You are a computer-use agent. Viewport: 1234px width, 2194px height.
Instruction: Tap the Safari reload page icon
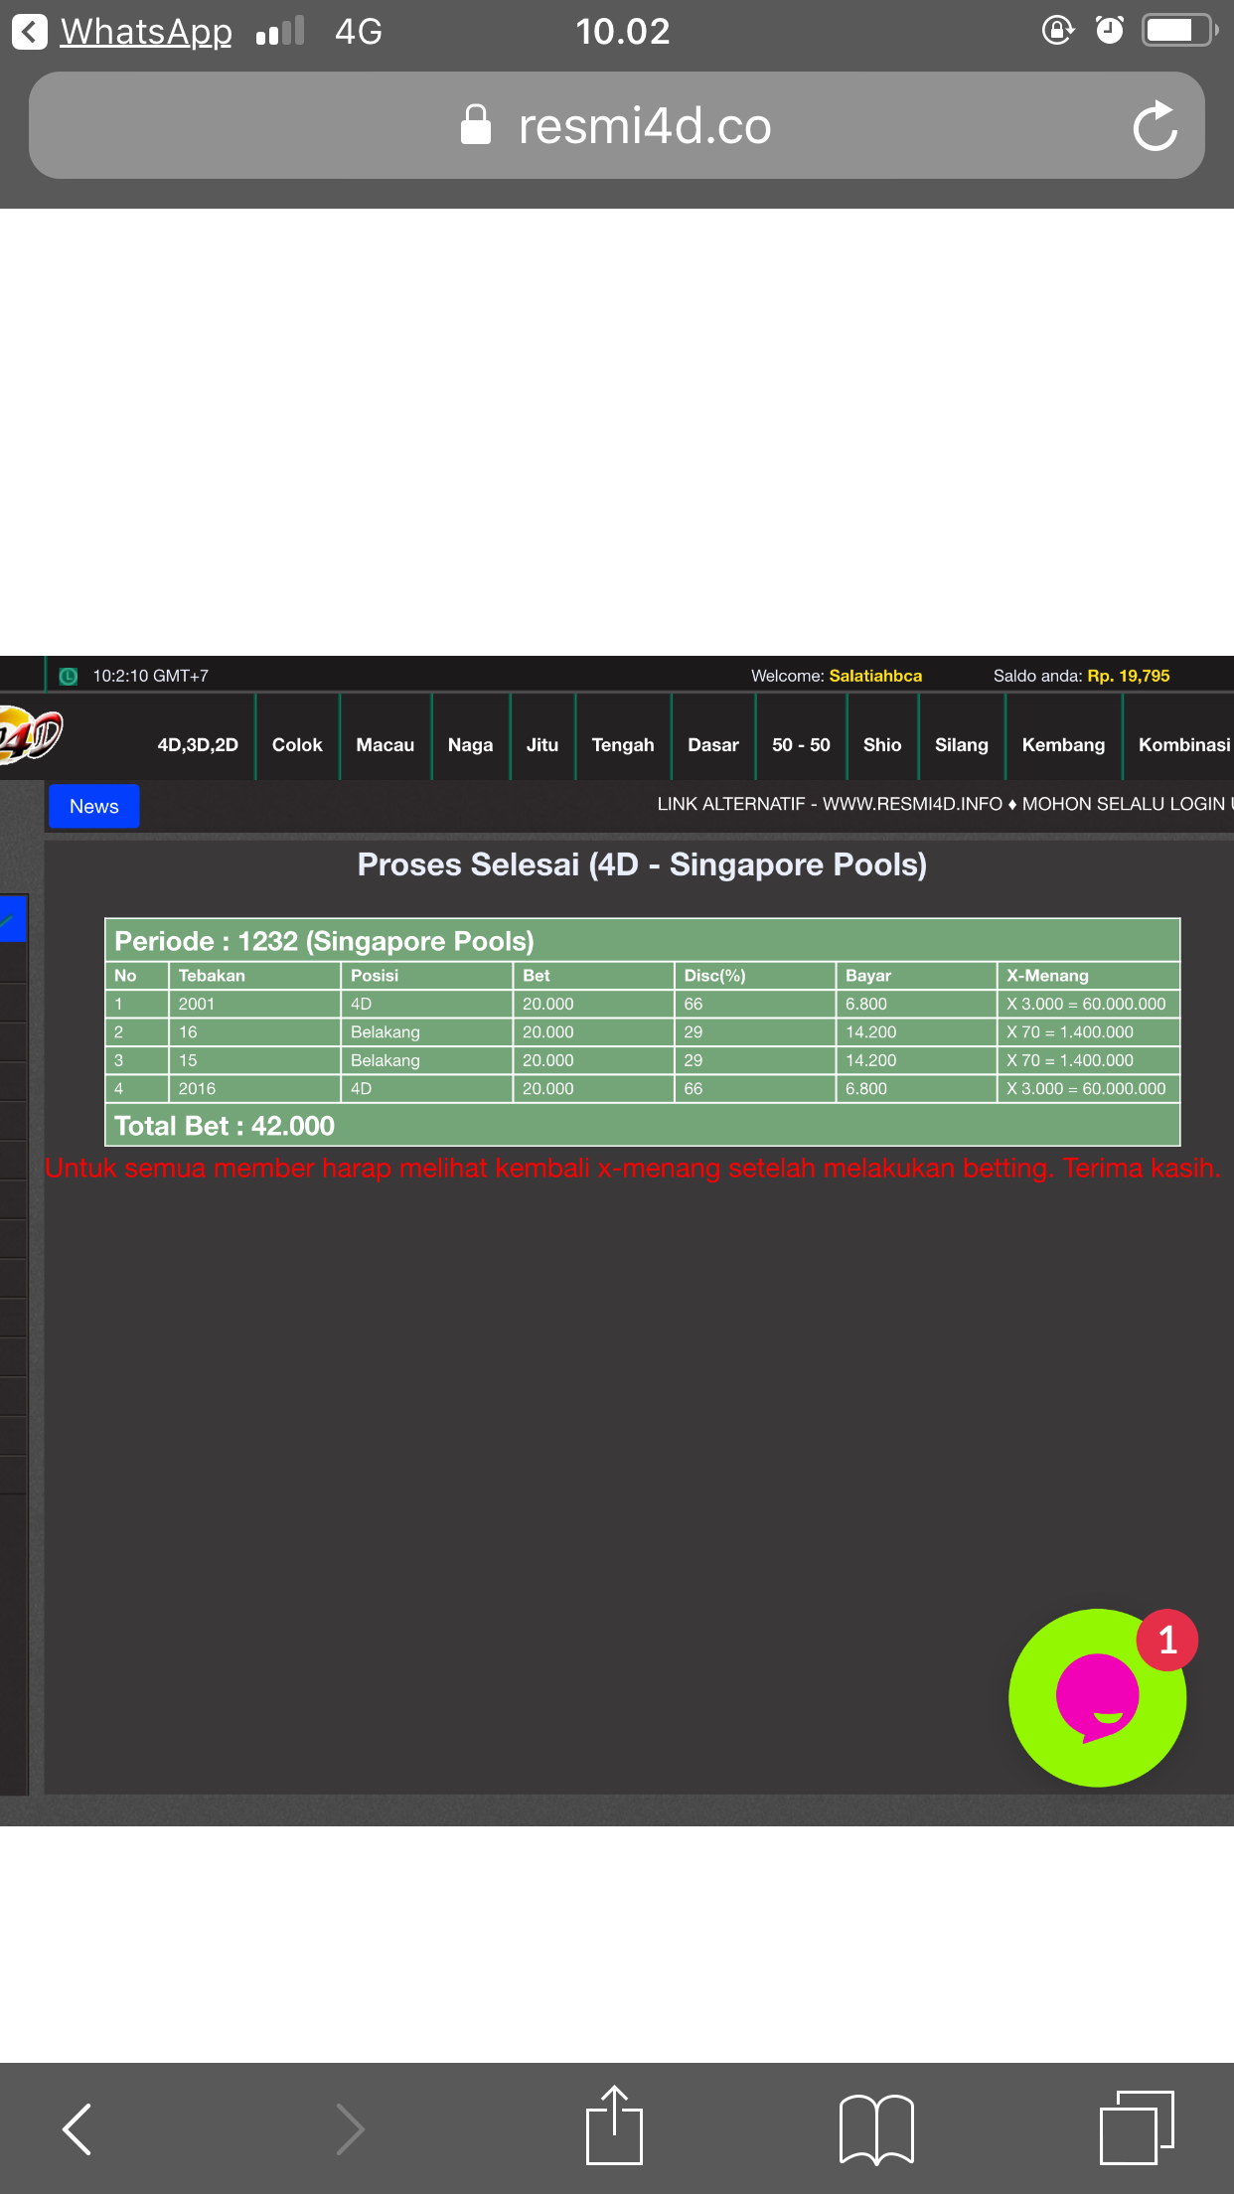tap(1155, 126)
